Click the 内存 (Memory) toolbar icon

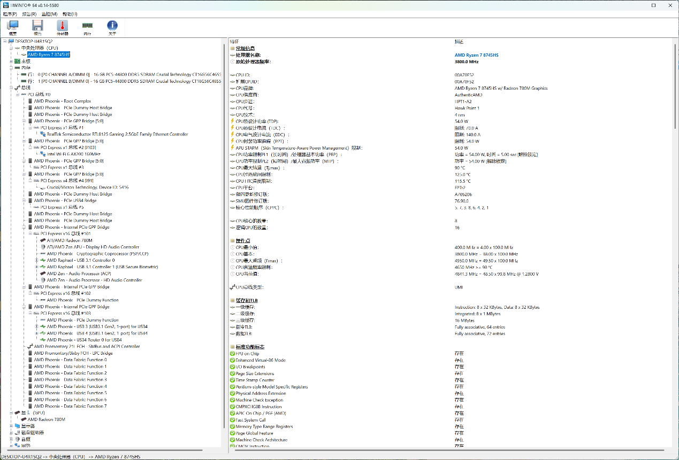coord(87,27)
